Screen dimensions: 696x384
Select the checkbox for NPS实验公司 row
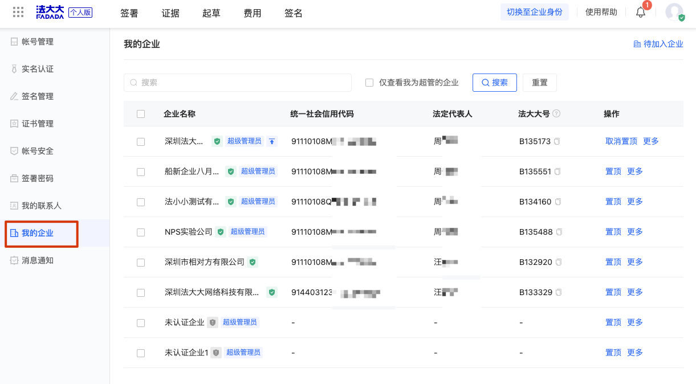141,232
